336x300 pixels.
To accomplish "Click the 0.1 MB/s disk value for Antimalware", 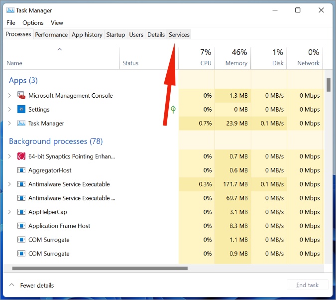I will [x=272, y=184].
